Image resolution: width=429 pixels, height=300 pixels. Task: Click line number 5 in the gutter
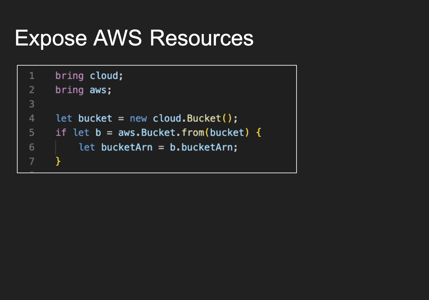[32, 132]
